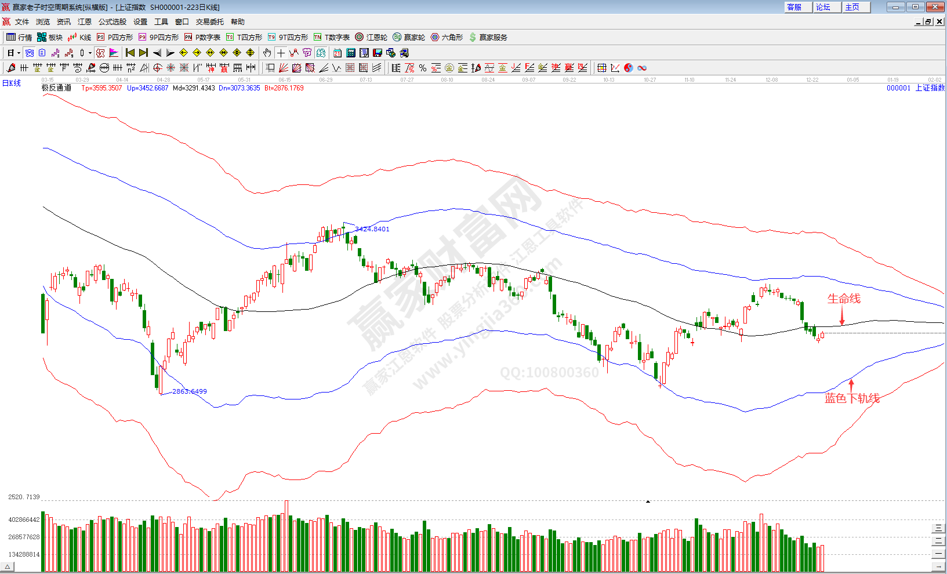Click the yin-yang taiji icon
The width and height of the screenshot is (947, 574).
click(x=629, y=68)
